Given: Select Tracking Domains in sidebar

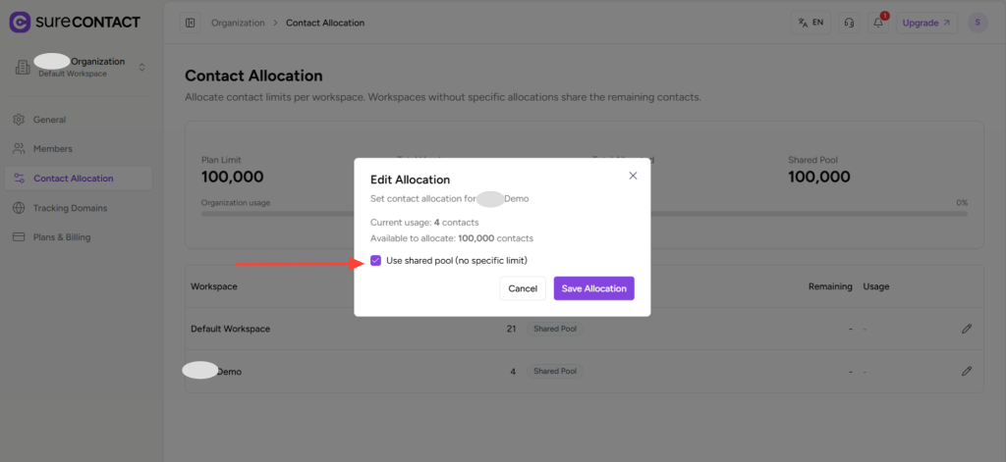Looking at the screenshot, I should 70,208.
